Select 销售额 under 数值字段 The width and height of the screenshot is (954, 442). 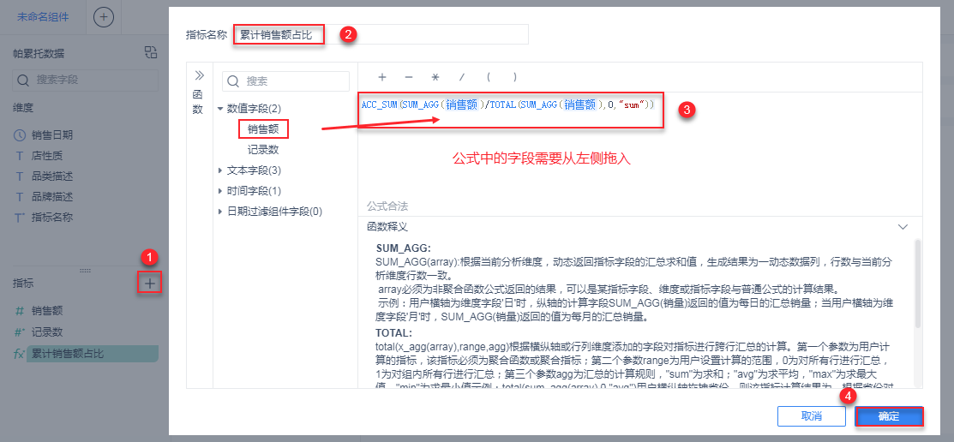click(263, 128)
